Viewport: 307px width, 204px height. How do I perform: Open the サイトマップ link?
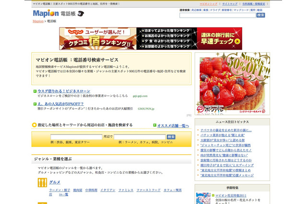(230, 4)
